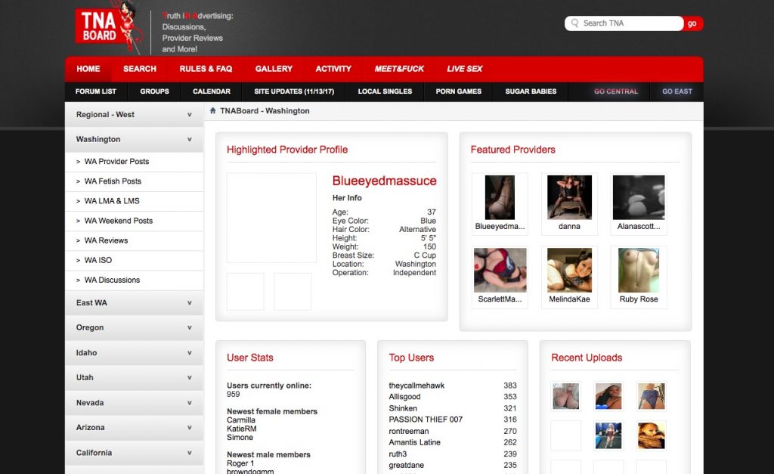Open top user Amantis Latine
The width and height of the screenshot is (774, 474).
pyautogui.click(x=415, y=442)
